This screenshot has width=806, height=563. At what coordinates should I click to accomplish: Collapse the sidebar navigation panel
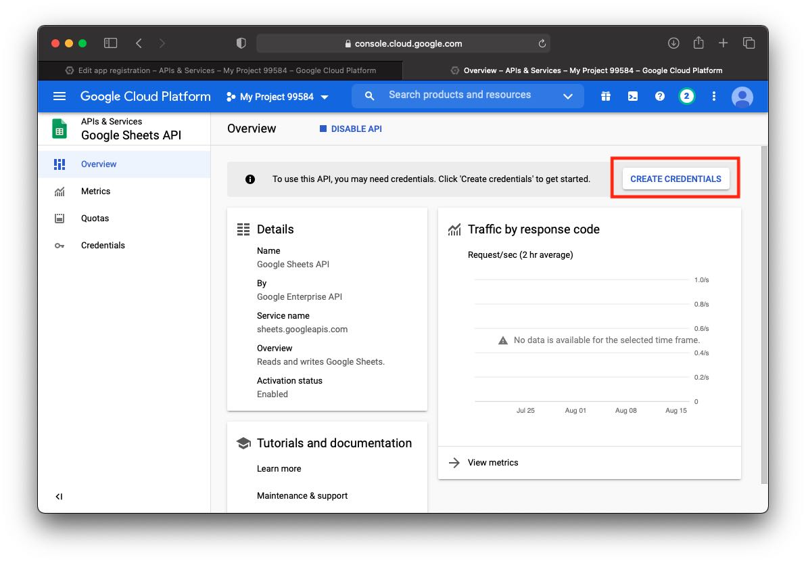[x=59, y=497]
